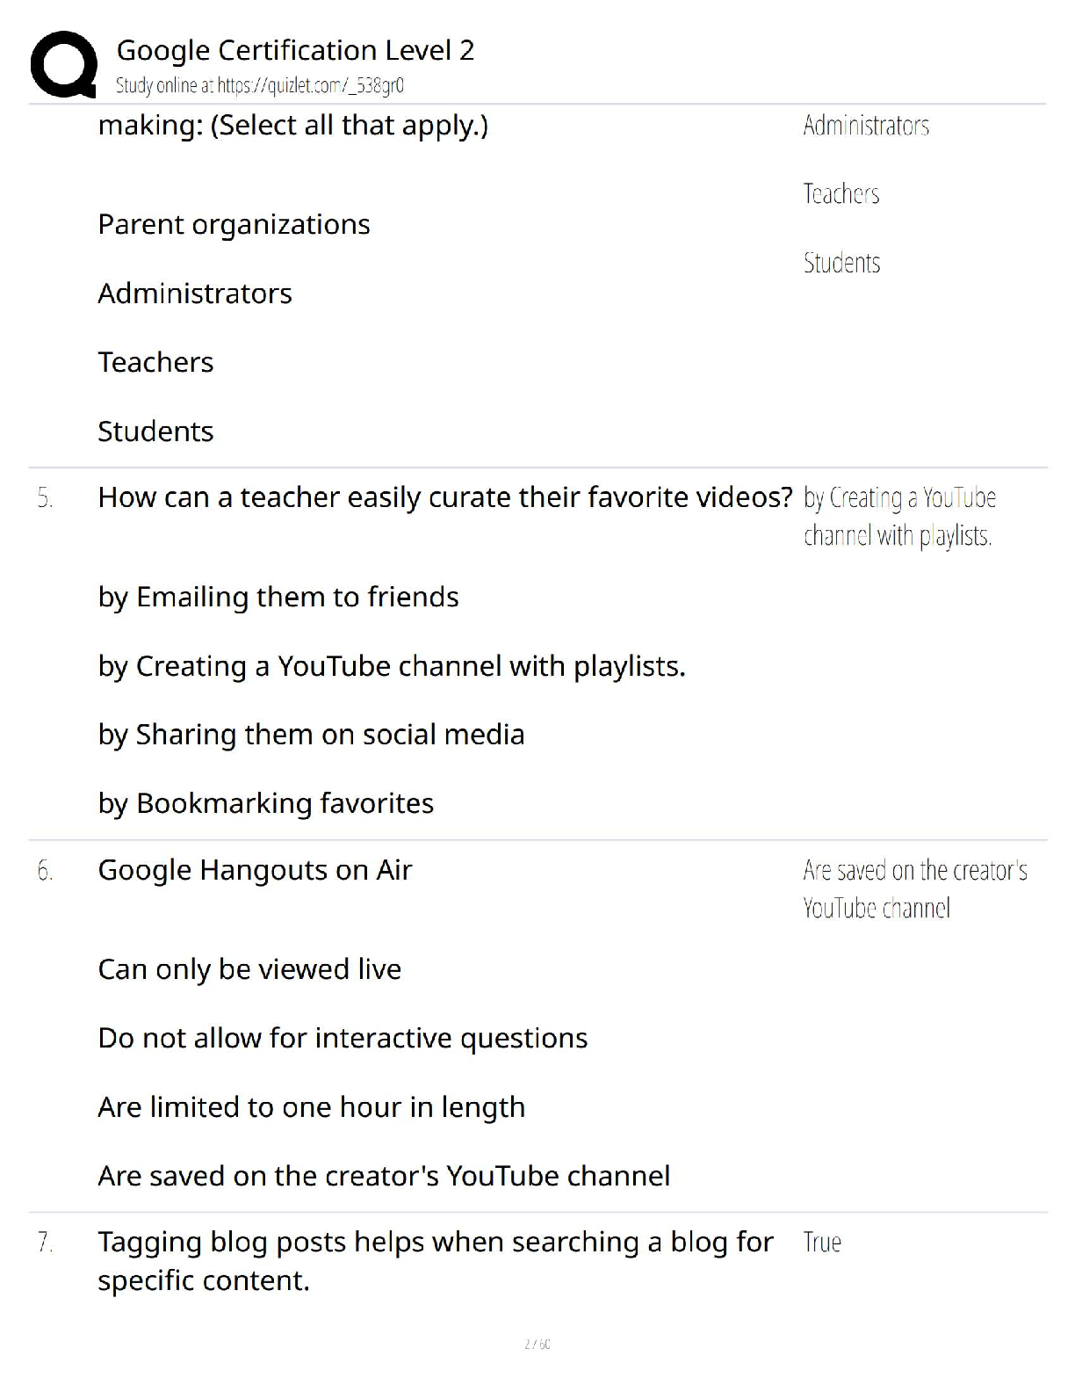This screenshot has height=1392, width=1075.
Task: Choose 'Can only be viewed live'
Action: [249, 969]
